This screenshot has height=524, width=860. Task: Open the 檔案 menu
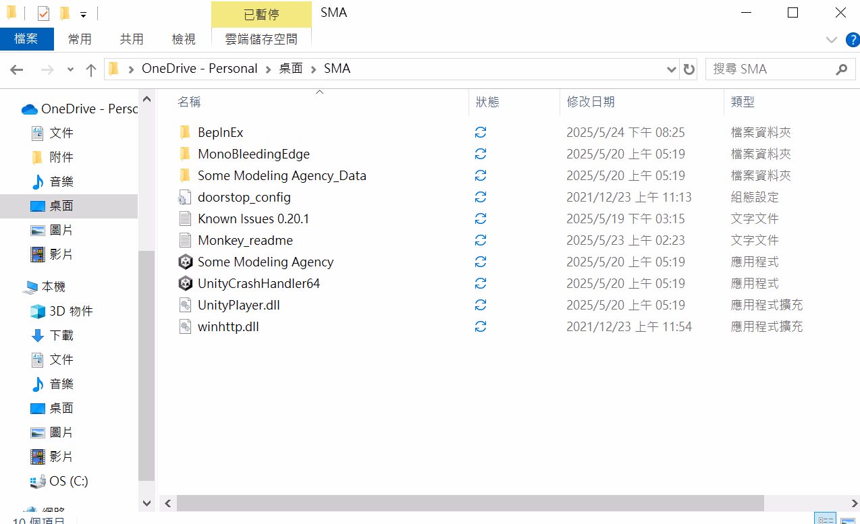pyautogui.click(x=26, y=39)
